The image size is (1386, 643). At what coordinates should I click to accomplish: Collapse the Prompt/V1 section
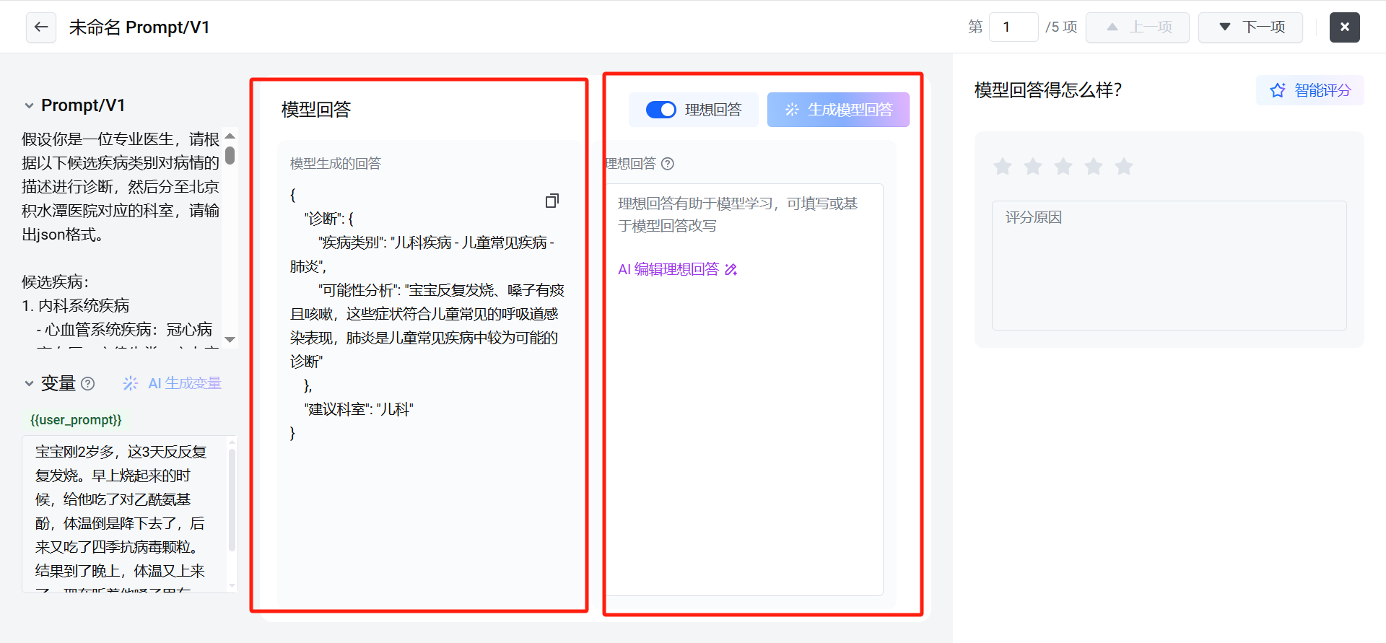29,105
